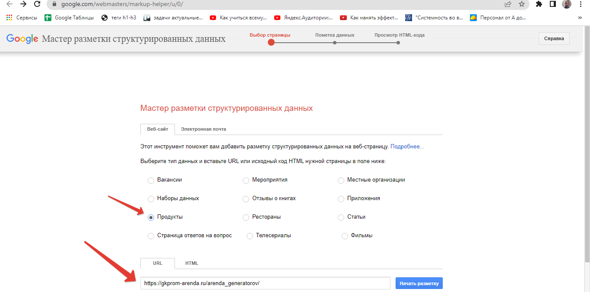Viewport: 590px width, 292px height.
Task: Open Системность во в... bookmark
Action: pos(434,18)
